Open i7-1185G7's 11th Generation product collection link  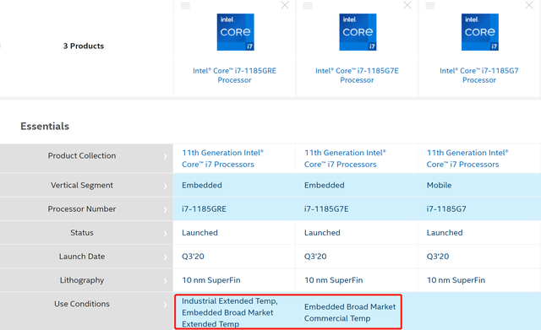point(467,159)
